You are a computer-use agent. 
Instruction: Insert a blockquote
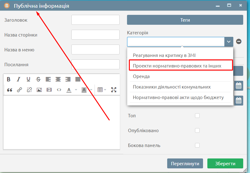[x=9, y=90]
